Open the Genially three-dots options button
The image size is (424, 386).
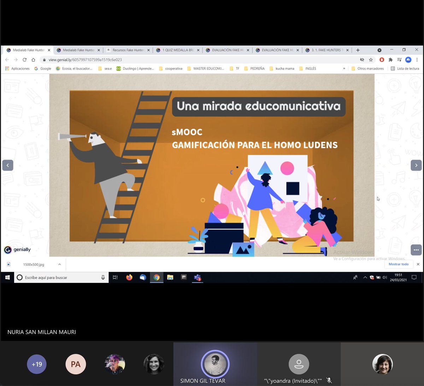[416, 250]
